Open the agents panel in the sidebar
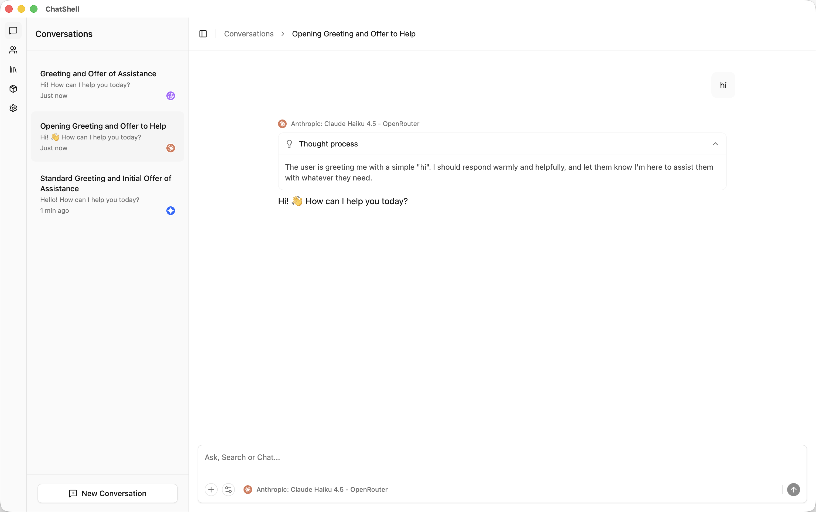The height and width of the screenshot is (512, 816). (13, 50)
